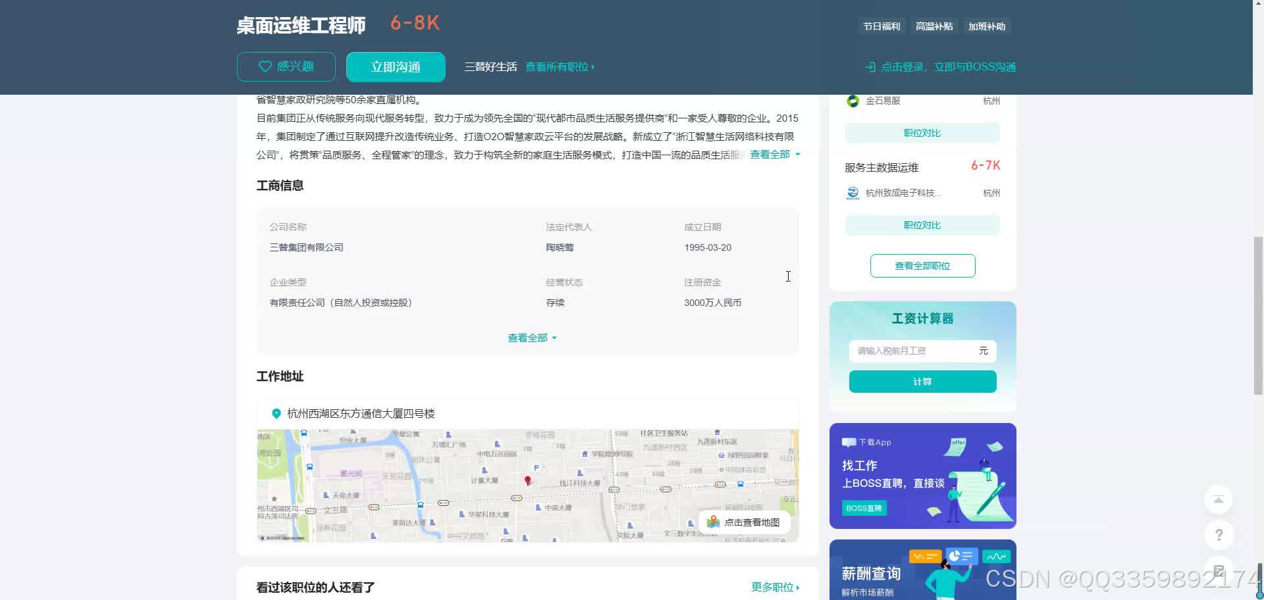
Task: Expand 查看全部 in the company introduction
Action: point(772,154)
